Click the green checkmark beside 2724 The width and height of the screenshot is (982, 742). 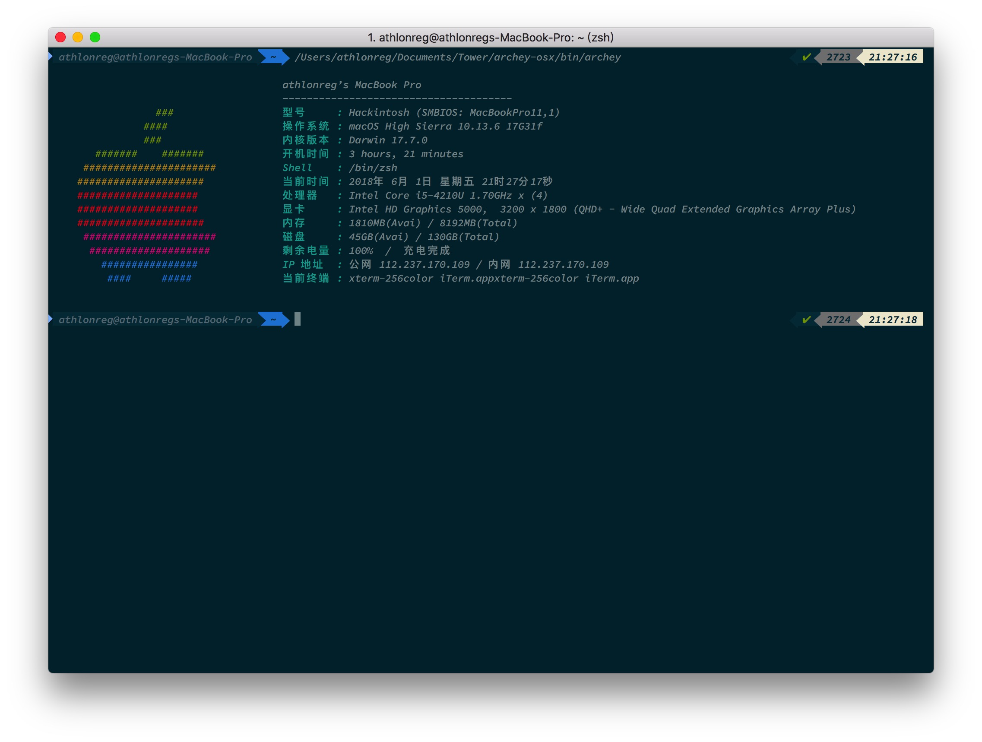pos(806,320)
